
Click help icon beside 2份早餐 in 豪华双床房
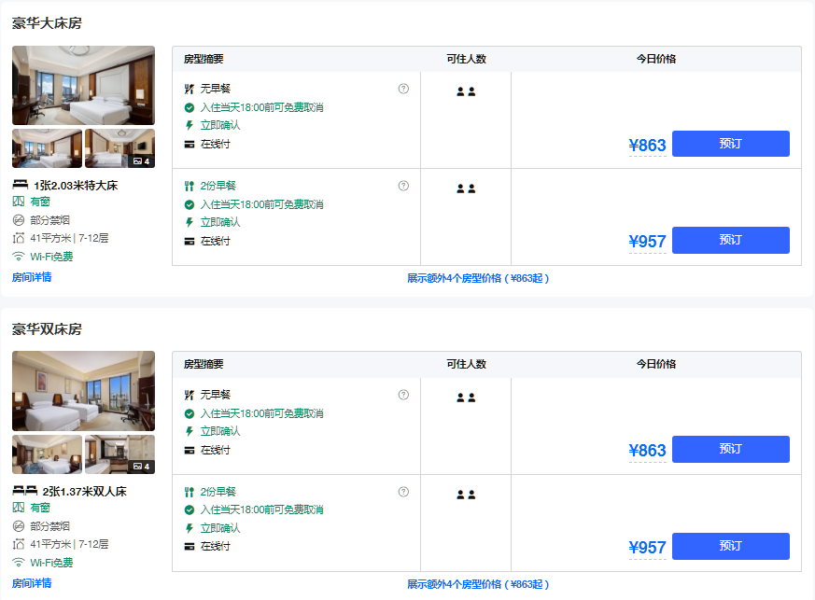(x=403, y=492)
